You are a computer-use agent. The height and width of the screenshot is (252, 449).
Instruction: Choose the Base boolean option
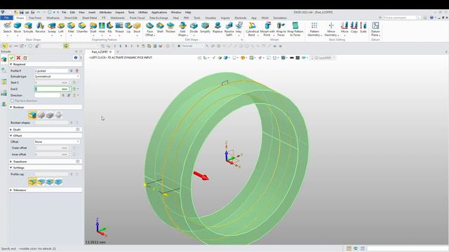[x=32, y=115]
